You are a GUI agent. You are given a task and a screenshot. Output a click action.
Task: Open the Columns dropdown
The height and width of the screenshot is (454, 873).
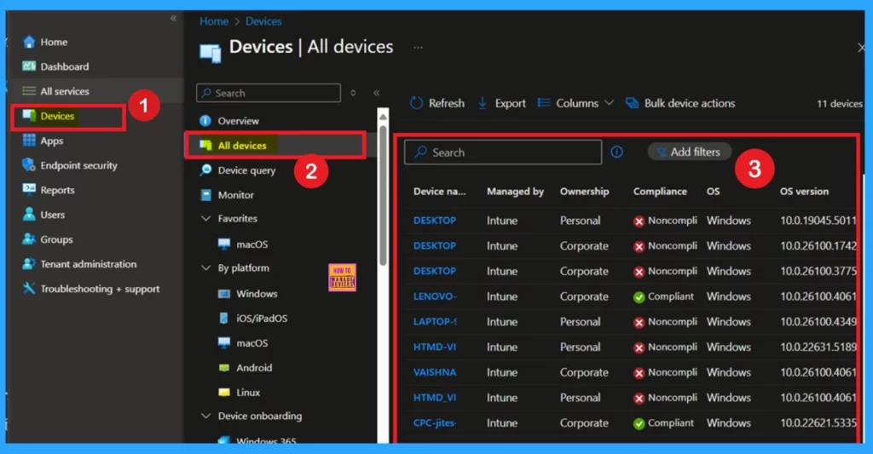575,103
